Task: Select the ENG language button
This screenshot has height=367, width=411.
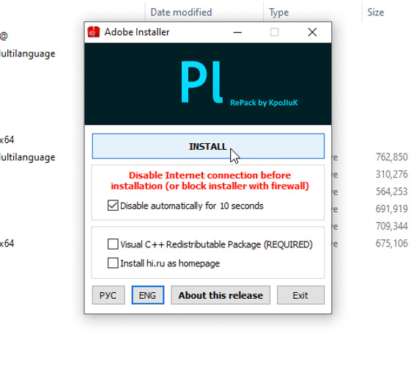Action: (x=148, y=295)
